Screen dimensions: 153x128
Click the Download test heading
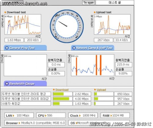pyautogui.click(x=16, y=12)
